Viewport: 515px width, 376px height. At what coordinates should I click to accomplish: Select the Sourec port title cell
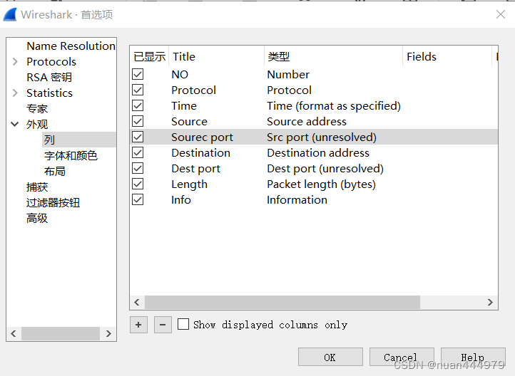pos(203,137)
